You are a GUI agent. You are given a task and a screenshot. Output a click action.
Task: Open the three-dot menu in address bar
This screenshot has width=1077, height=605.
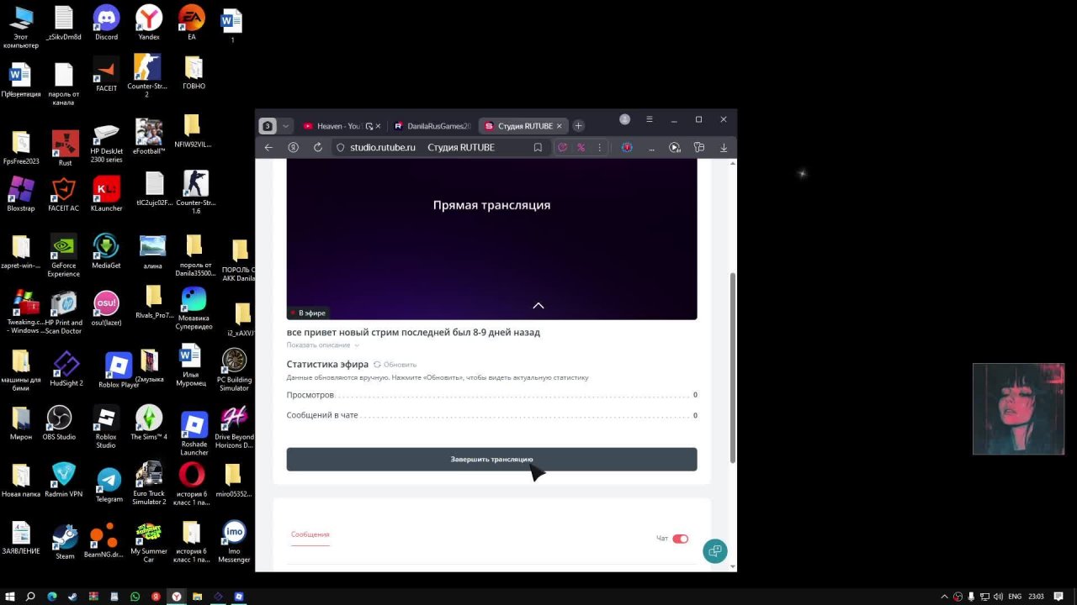tap(600, 147)
